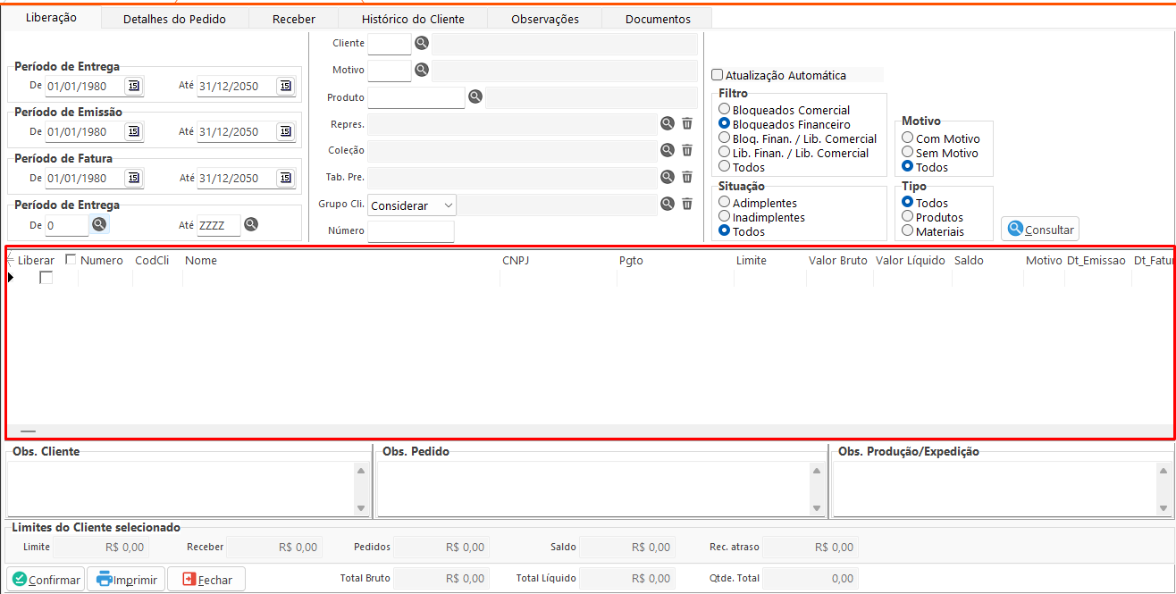Enable Atualização Automática checkbox
The image size is (1176, 594).
(717, 75)
